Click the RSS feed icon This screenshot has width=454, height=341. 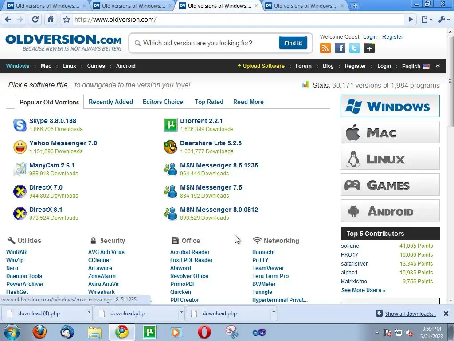[x=325, y=48]
